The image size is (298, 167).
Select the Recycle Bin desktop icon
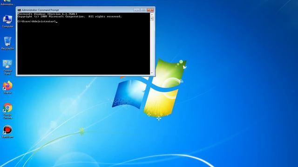coord(7,43)
